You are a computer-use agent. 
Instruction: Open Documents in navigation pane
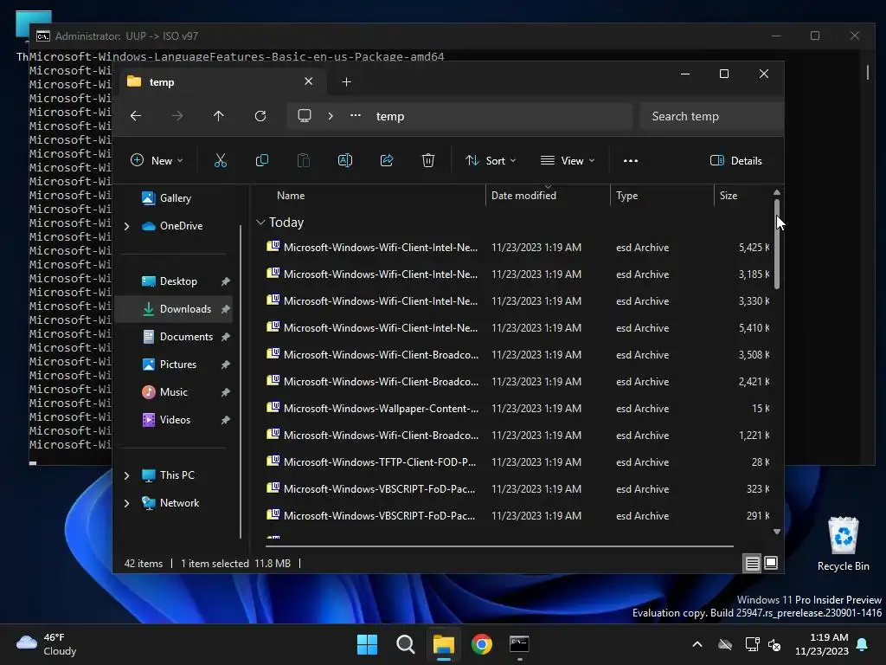pos(186,337)
